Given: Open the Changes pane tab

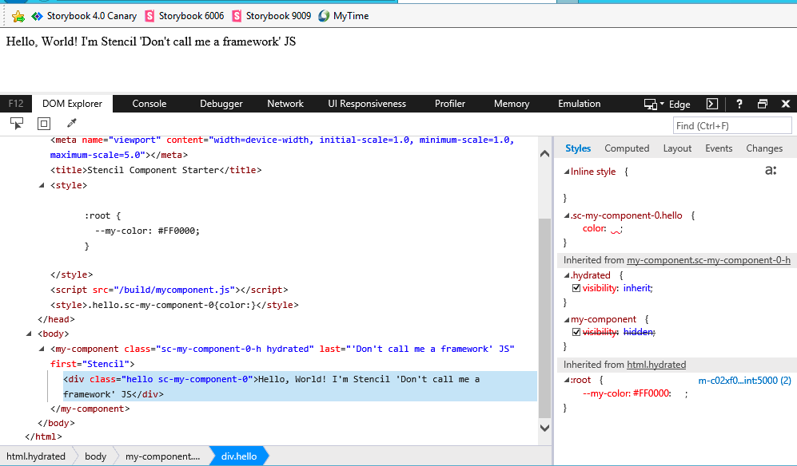Looking at the screenshot, I should point(764,148).
